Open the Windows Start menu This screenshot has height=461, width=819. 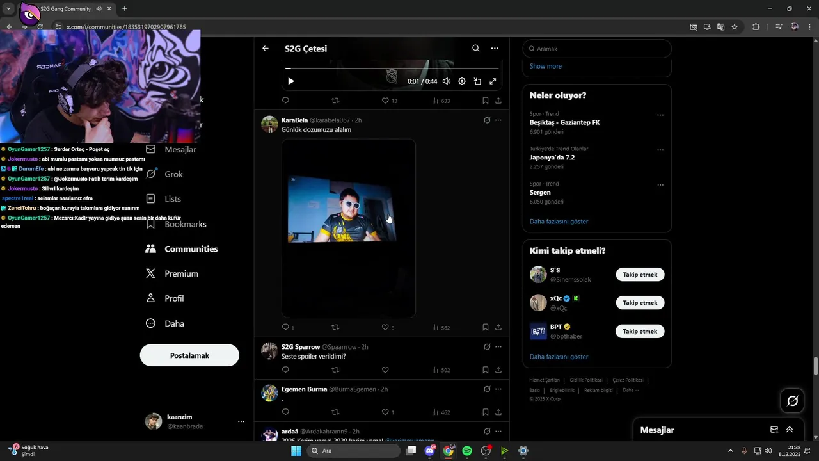click(x=296, y=451)
